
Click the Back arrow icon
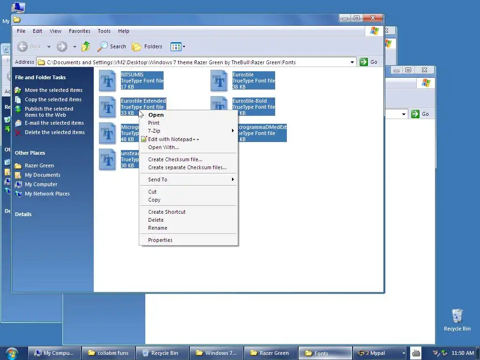pos(22,46)
